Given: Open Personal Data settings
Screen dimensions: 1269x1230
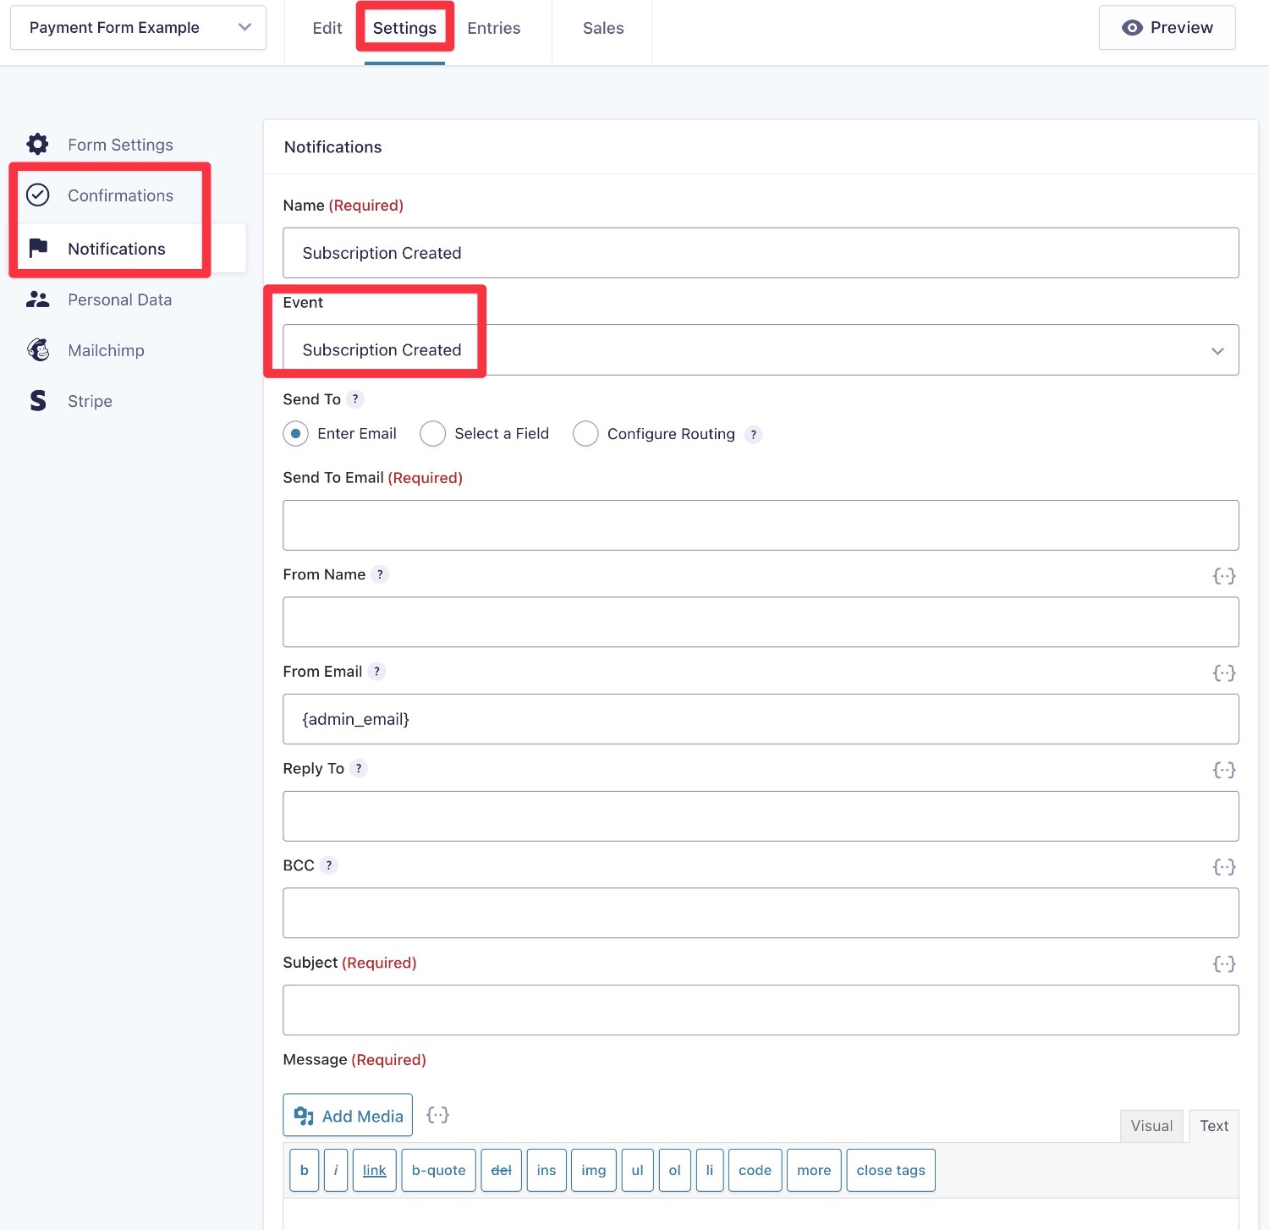Looking at the screenshot, I should coord(119,299).
